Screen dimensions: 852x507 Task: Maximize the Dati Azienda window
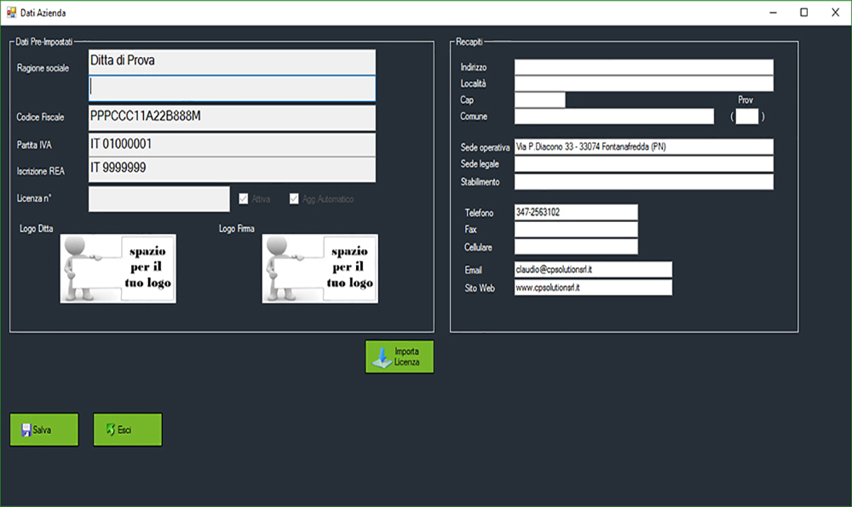(803, 13)
